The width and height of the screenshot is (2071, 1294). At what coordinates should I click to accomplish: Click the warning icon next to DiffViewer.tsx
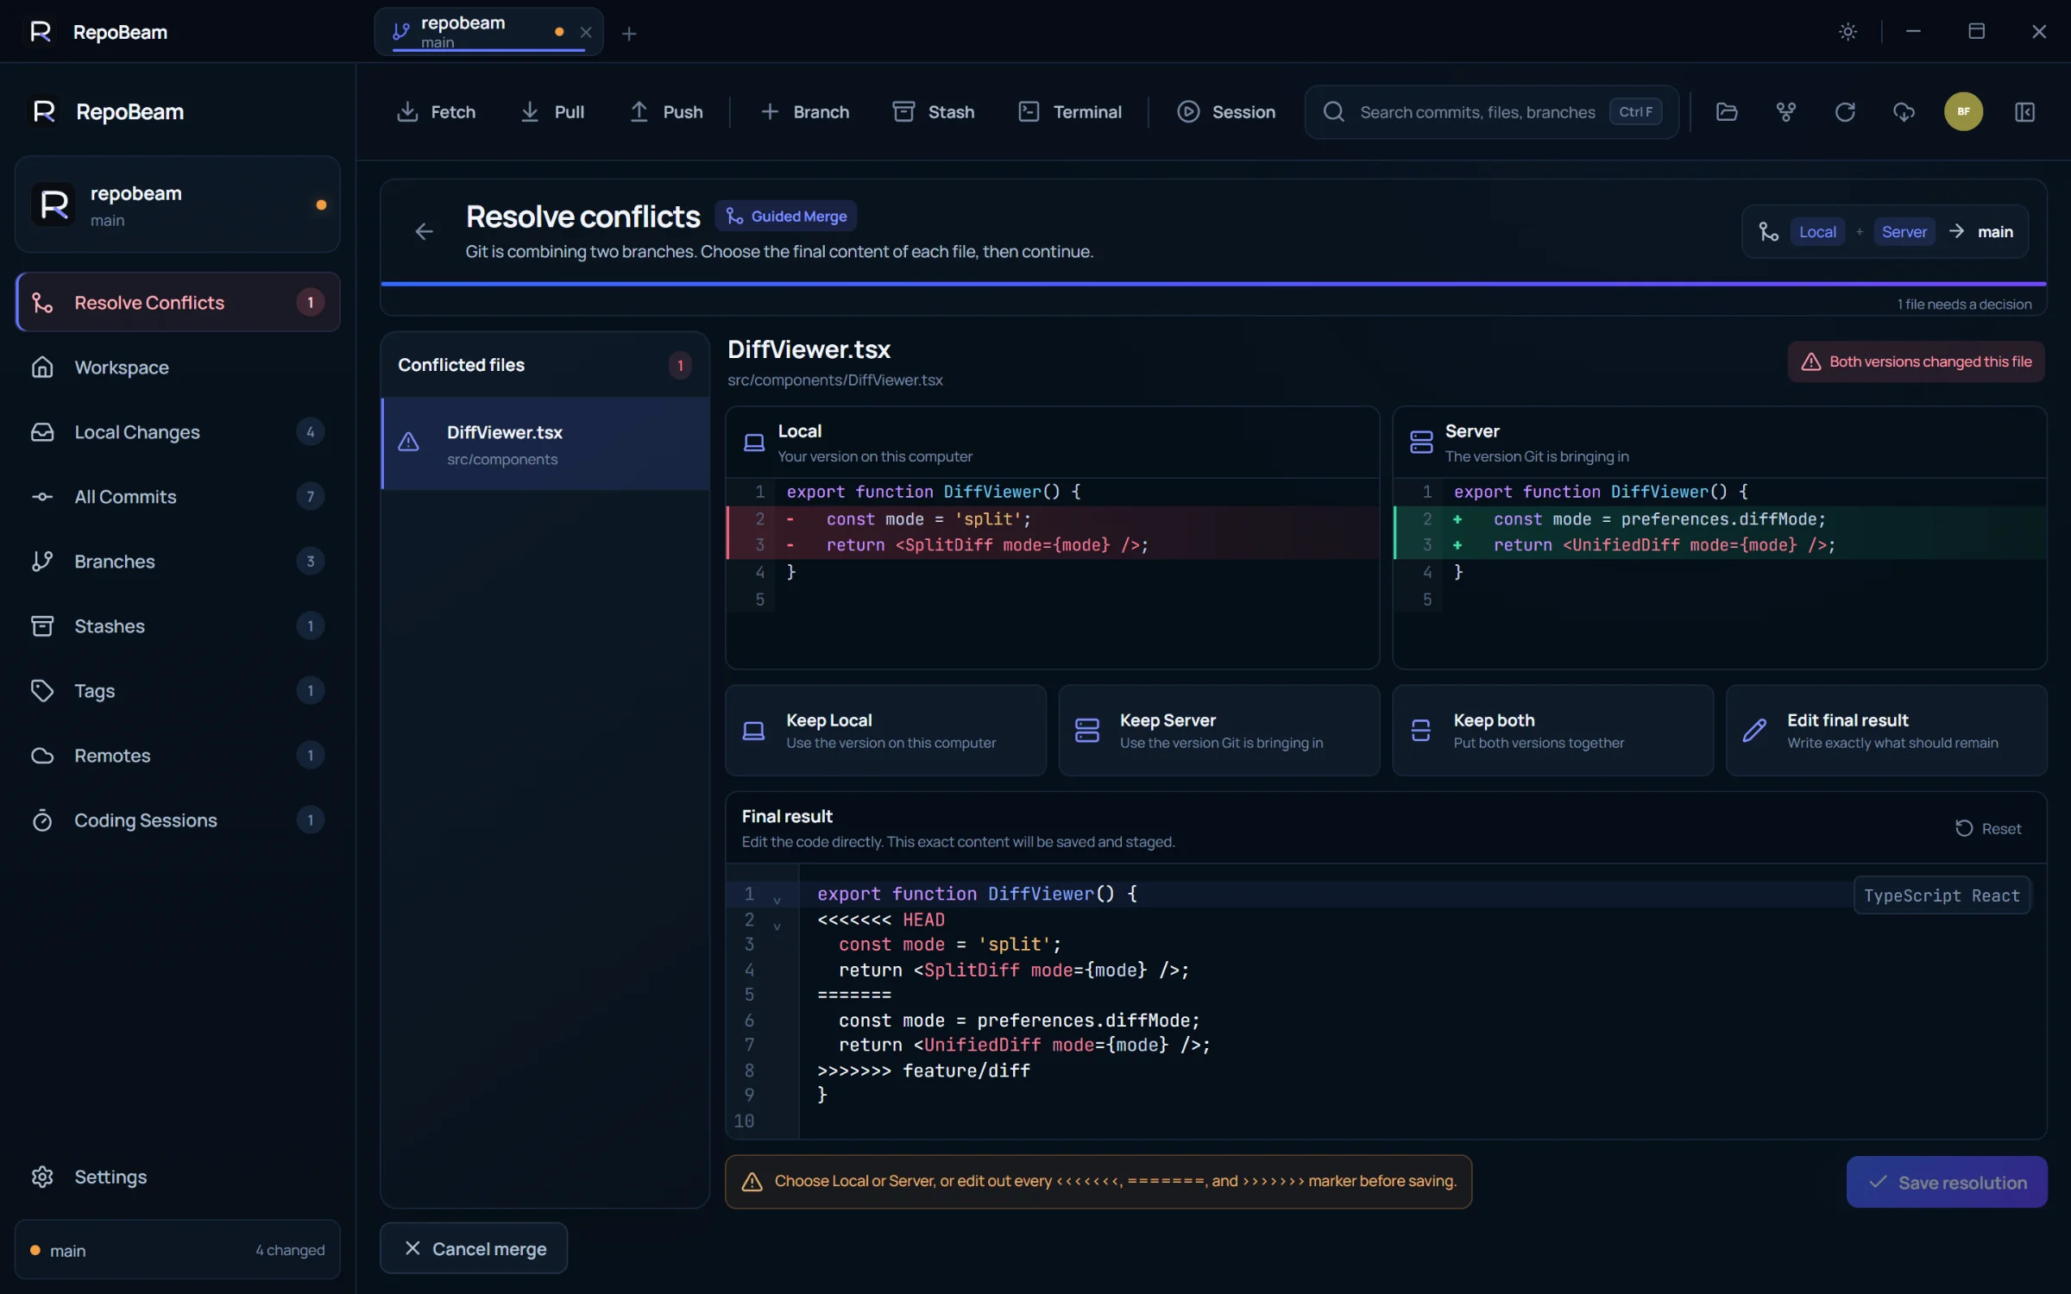408,443
